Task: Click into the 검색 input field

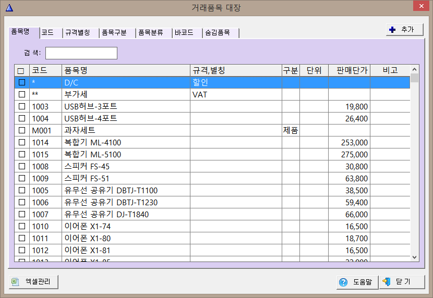Action: coord(81,53)
